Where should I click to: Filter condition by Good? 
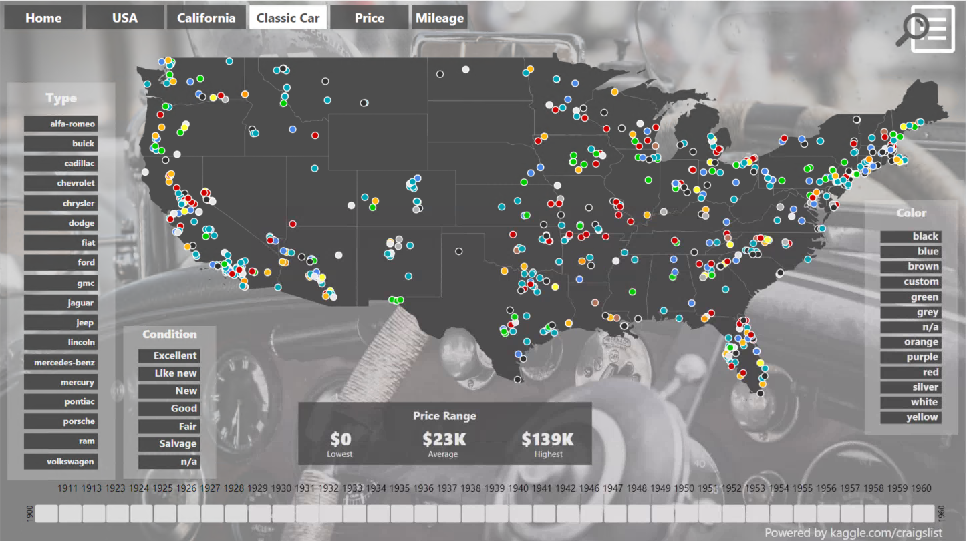click(169, 409)
